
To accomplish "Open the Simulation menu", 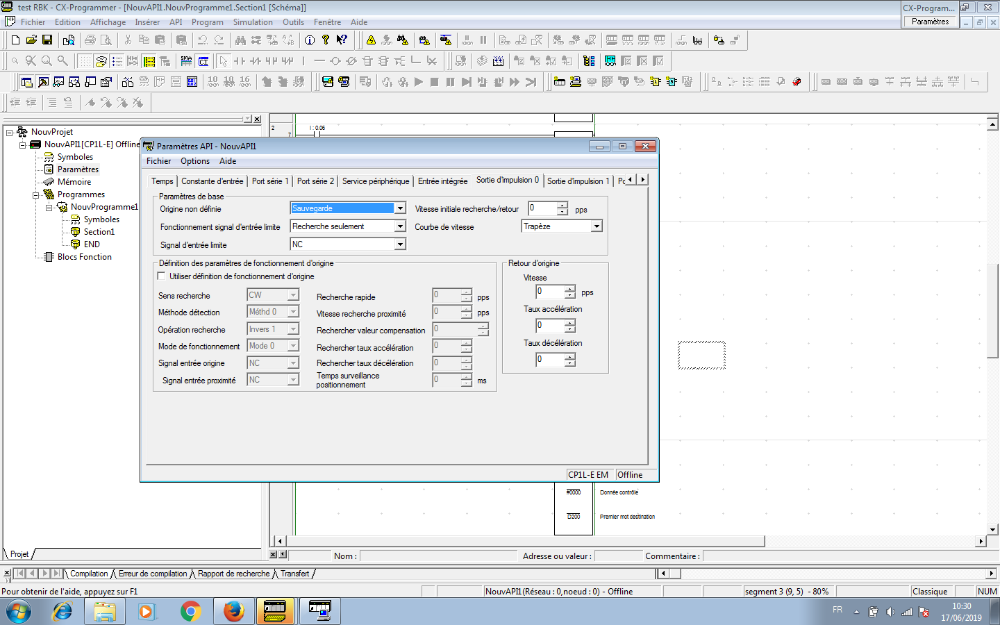I will click(253, 22).
